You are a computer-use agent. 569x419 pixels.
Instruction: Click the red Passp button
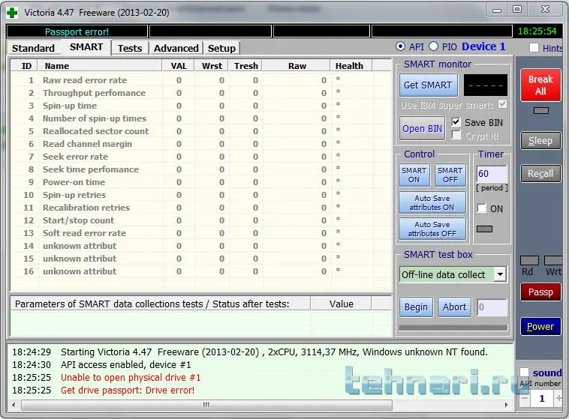(540, 292)
